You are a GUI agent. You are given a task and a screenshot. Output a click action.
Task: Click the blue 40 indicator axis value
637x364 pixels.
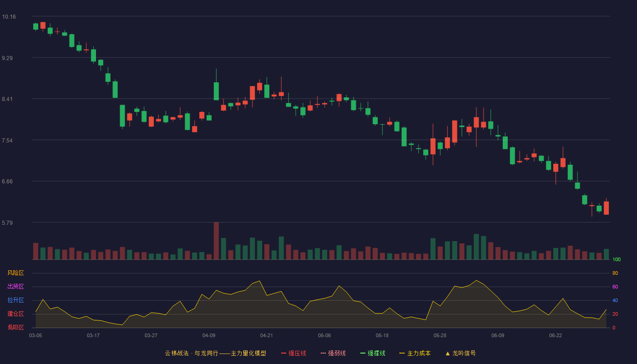tap(615, 300)
